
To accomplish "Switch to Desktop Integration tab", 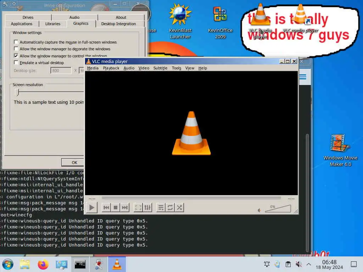I will tap(118, 24).
